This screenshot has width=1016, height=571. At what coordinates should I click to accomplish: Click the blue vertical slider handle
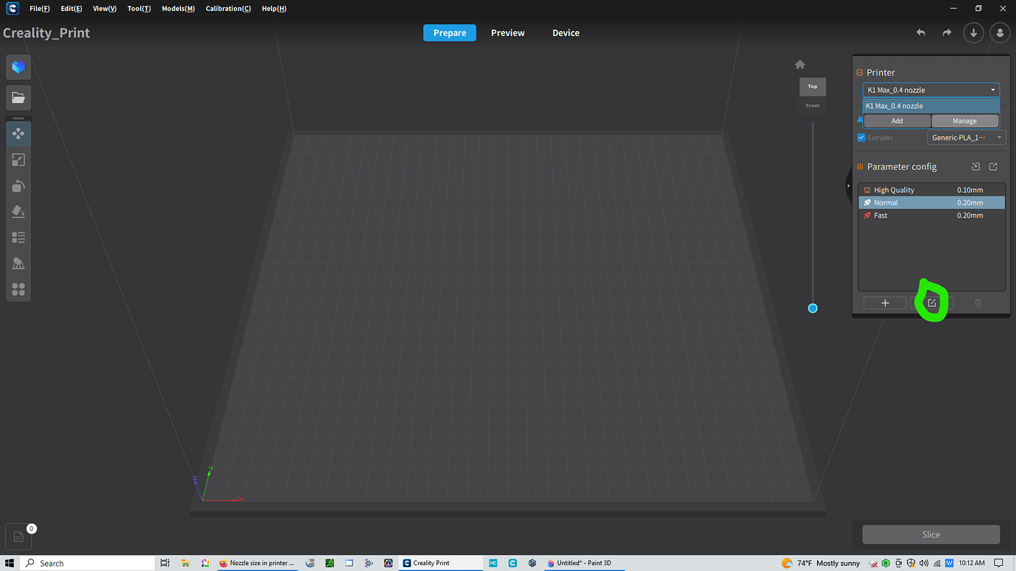[813, 308]
